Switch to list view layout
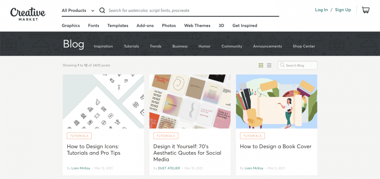Image resolution: width=380 pixels, height=179 pixels. tap(269, 65)
